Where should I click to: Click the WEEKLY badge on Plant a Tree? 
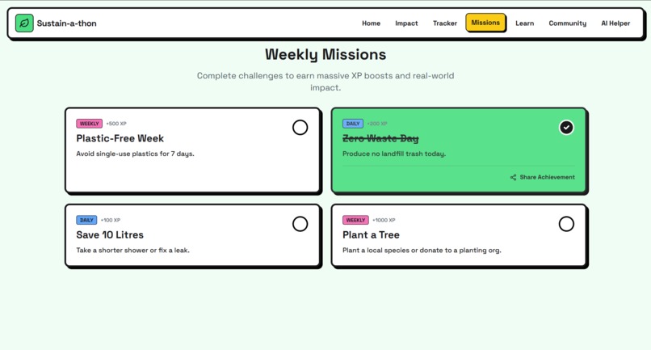coord(355,220)
